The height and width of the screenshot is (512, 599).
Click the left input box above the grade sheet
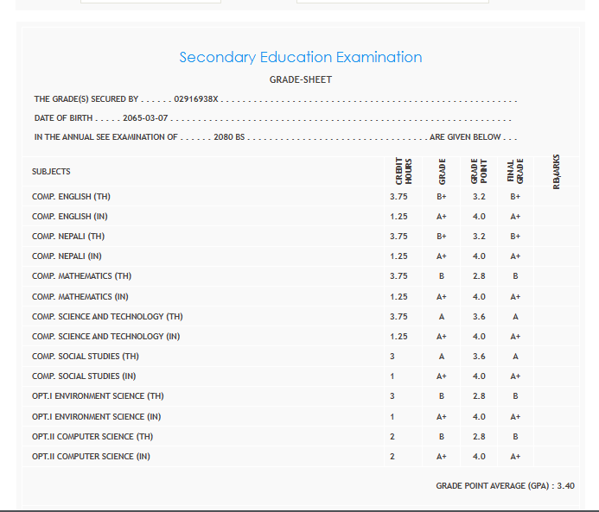150,2
